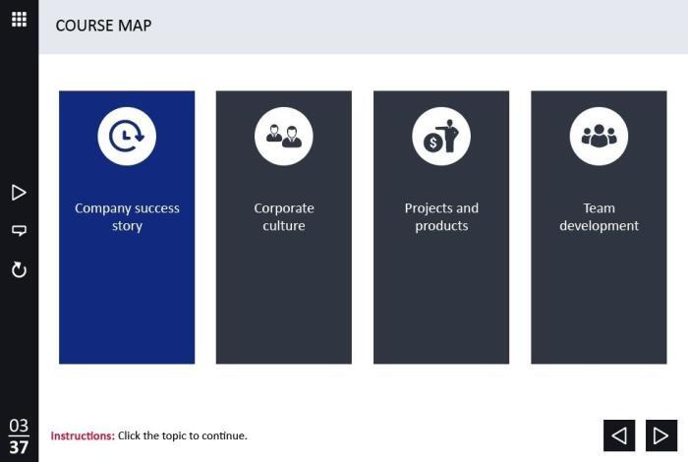The image size is (688, 462).
Task: Click the dollar coin person icon
Action: [x=441, y=136]
